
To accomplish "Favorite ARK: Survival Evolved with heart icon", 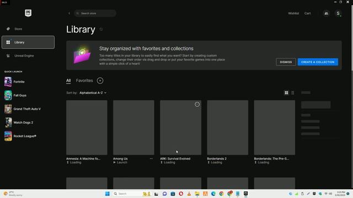I will [197, 105].
